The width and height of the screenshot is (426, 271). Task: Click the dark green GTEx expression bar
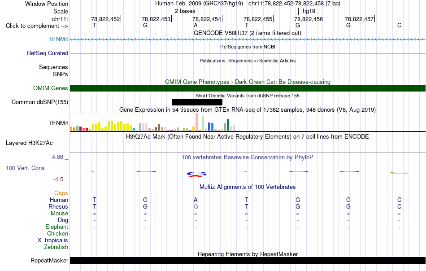tap(228, 125)
